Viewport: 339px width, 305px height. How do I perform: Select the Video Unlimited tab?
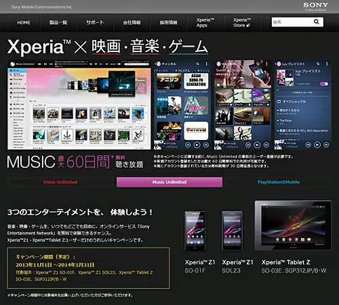(60, 182)
